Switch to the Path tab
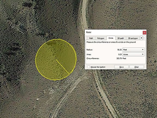 tap(91, 38)
